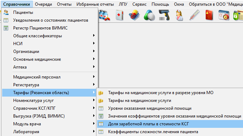Open the ЛПУ menu
243x136 pixels.
[123, 4]
